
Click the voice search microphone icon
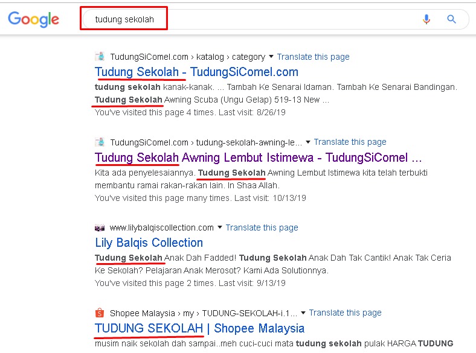tap(426, 19)
